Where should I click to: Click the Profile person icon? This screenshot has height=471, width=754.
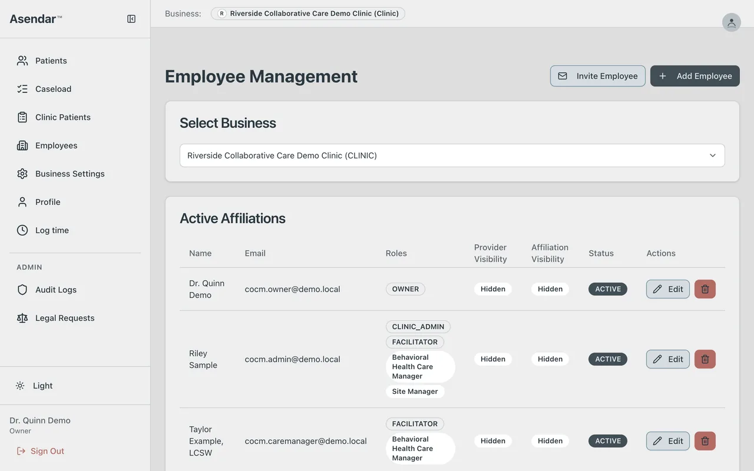pos(22,202)
